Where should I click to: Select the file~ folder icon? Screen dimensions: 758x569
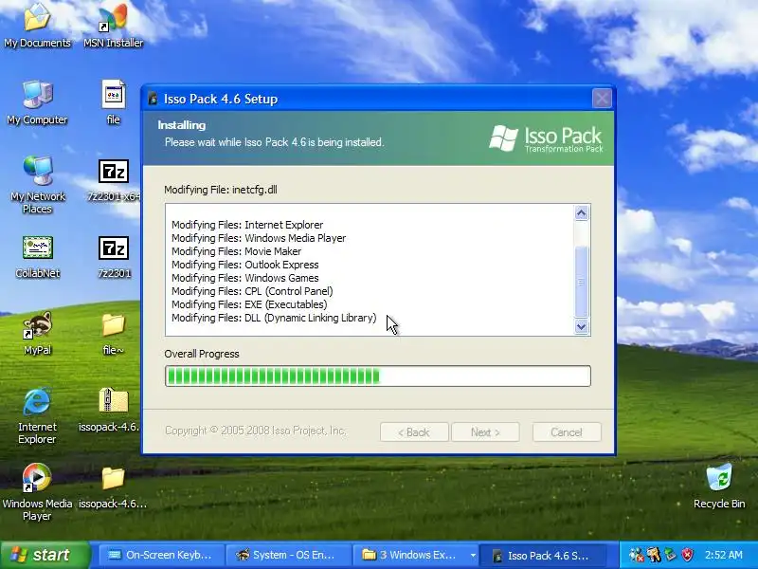(x=113, y=333)
